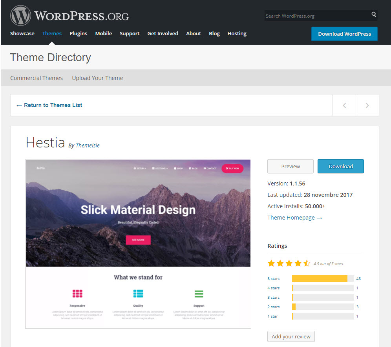Go to next theme arrow
Viewport: 391px width, 347px height.
[367, 105]
